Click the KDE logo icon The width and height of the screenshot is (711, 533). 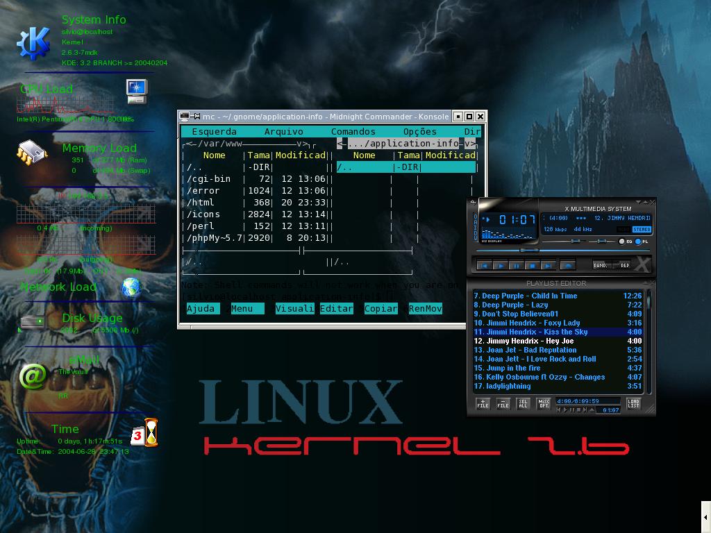pyautogui.click(x=33, y=42)
